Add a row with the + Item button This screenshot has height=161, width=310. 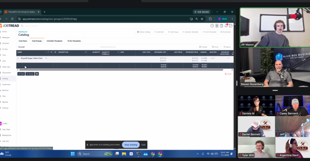(21, 74)
